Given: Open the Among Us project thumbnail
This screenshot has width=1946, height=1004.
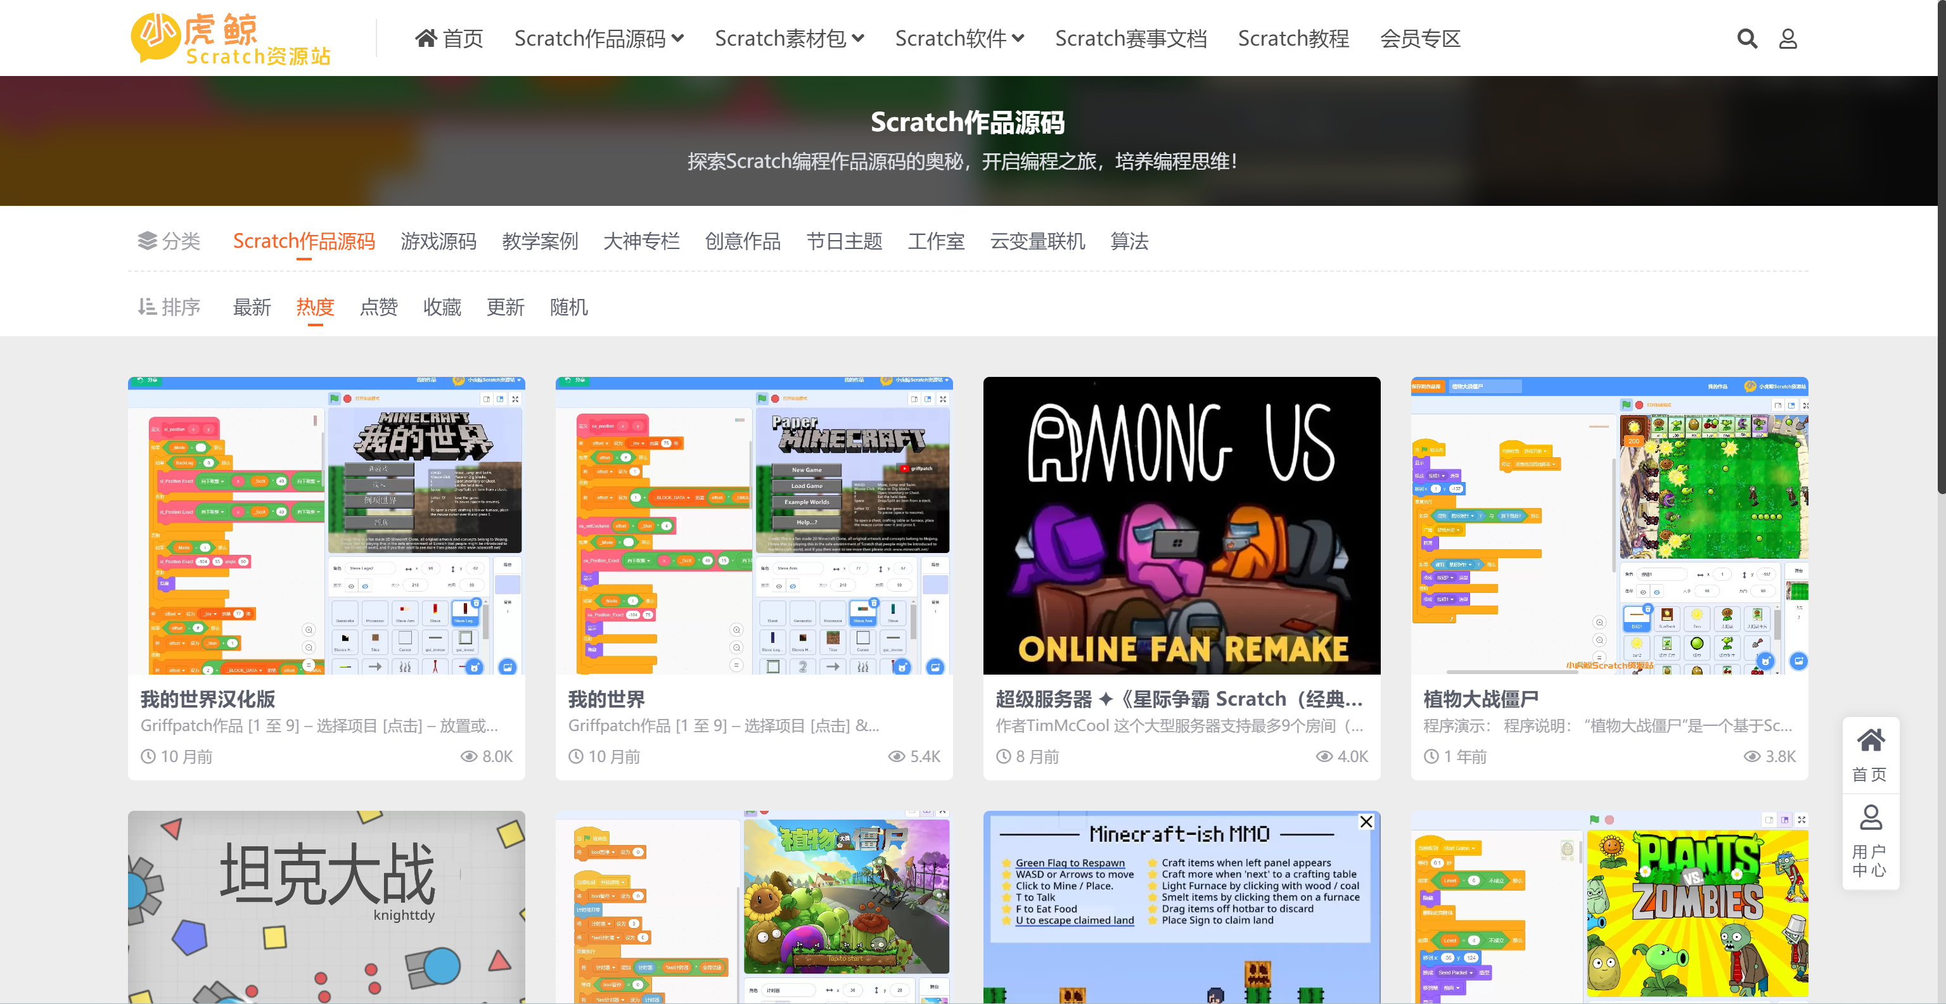Looking at the screenshot, I should pyautogui.click(x=1182, y=525).
